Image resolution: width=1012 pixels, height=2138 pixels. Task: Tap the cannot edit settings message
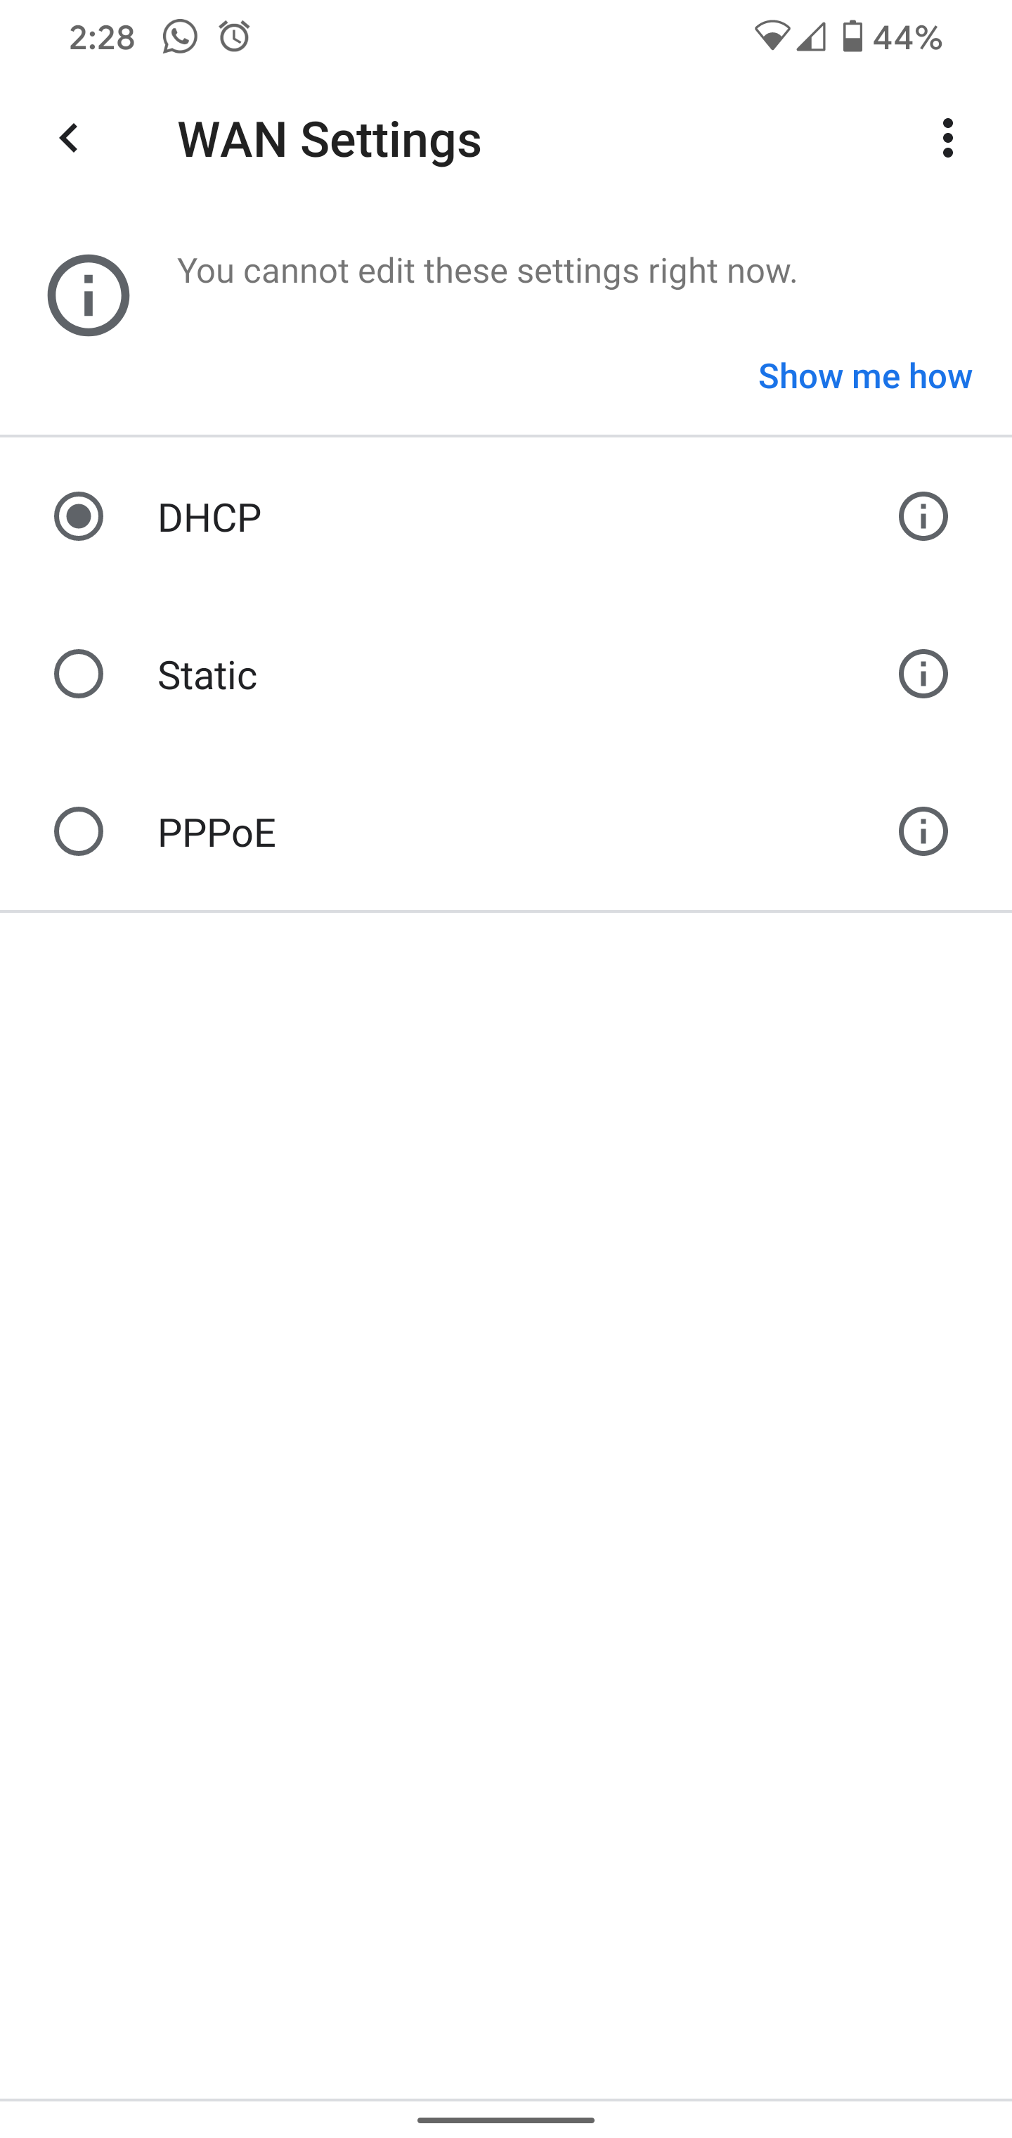pyautogui.click(x=487, y=271)
